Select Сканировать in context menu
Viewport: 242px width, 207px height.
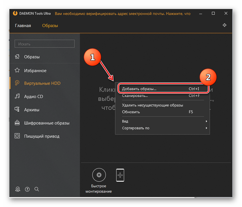click(x=135, y=96)
